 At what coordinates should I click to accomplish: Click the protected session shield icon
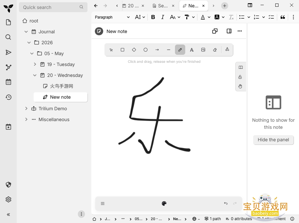[8, 185]
